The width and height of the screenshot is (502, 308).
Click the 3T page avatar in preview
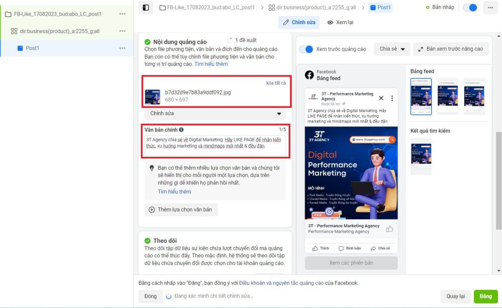pos(313,96)
